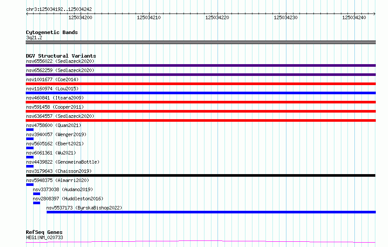
Task: Select the magenta HEG1 gene line
Action: tap(201, 242)
